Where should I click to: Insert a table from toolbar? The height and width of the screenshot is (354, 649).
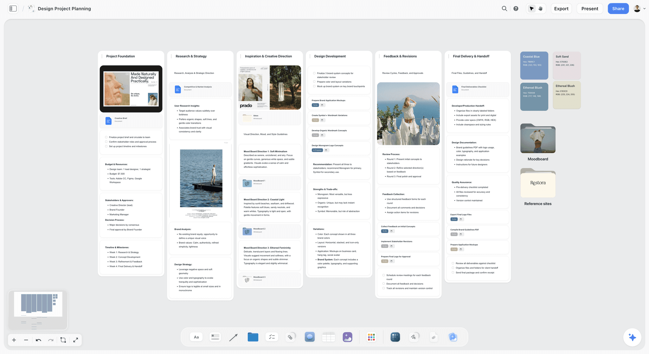pyautogui.click(x=328, y=337)
